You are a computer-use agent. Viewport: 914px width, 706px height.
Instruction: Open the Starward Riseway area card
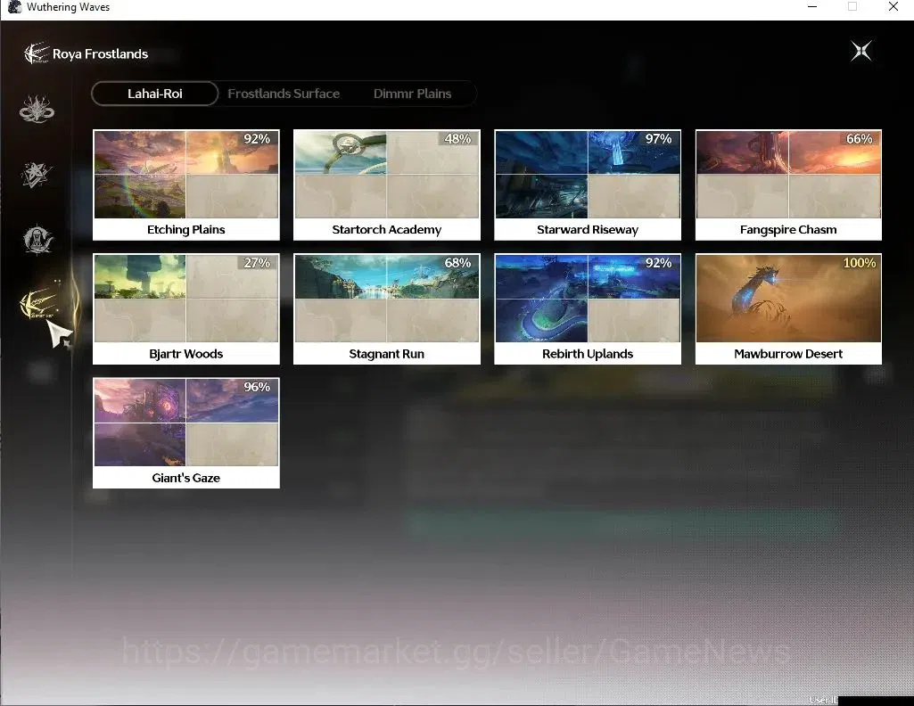[588, 185]
